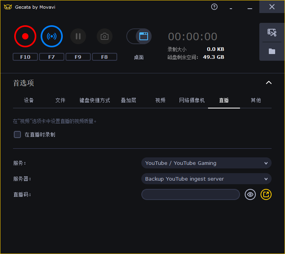Viewport: 285px width, 254px height.
Task: Open help via the question mark icon
Action: click(x=214, y=7)
